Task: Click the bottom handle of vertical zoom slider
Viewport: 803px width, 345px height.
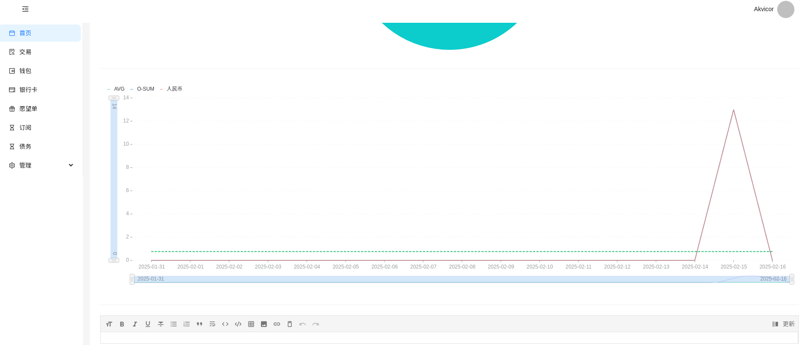Action: pyautogui.click(x=114, y=260)
